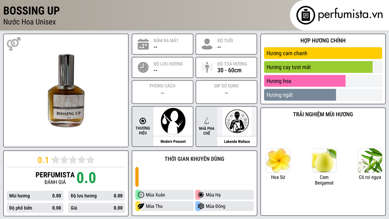
Task: Click the yellow 0.1 user rating number
Action: coord(43,160)
